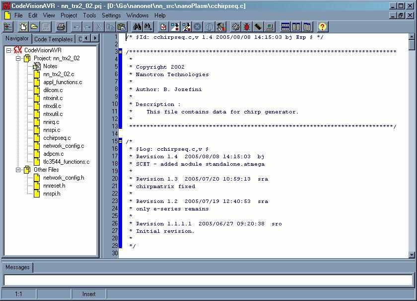Switch to the Code Templates tab
The height and width of the screenshot is (301, 417).
pyautogui.click(x=53, y=39)
